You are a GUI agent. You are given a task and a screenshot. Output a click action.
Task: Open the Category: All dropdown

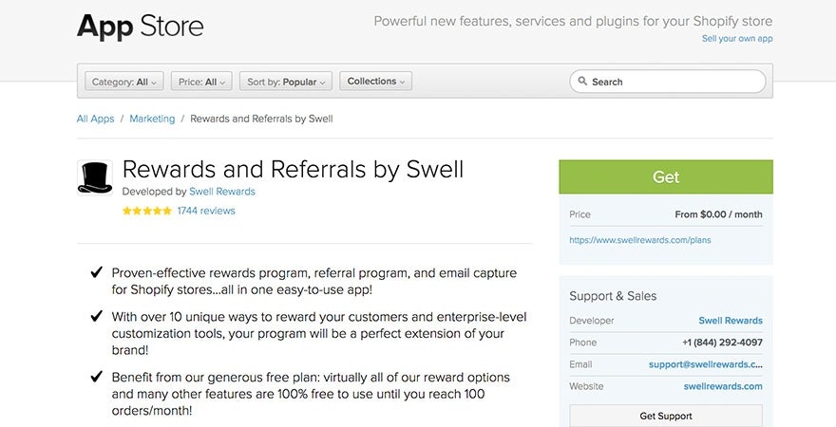(124, 82)
